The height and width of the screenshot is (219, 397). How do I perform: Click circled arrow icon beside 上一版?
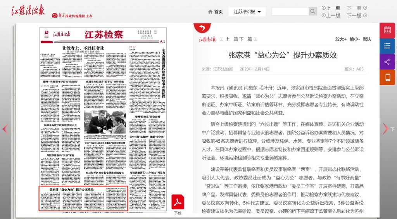tap(323, 16)
